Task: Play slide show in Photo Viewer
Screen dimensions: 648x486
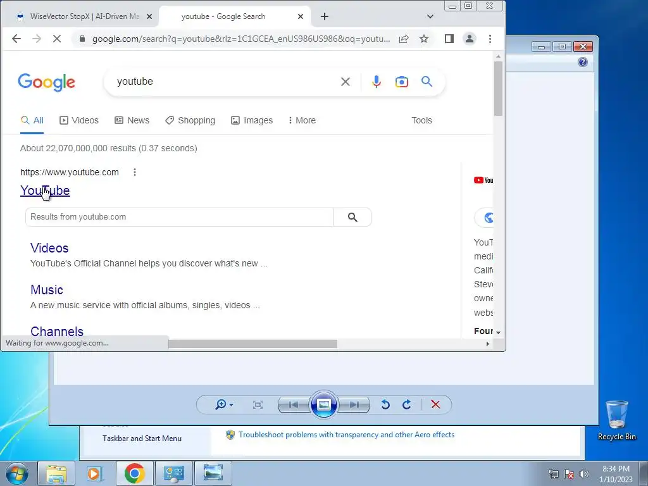Action: coord(323,404)
